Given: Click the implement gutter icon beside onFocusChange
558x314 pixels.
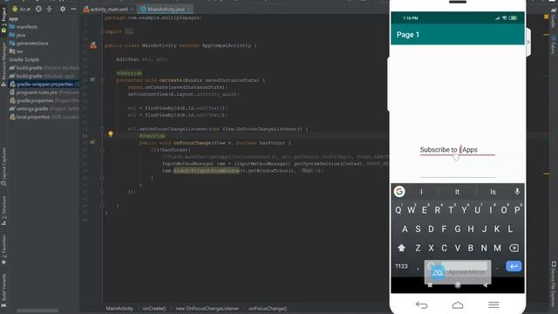Looking at the screenshot, I should pyautogui.click(x=92, y=142).
